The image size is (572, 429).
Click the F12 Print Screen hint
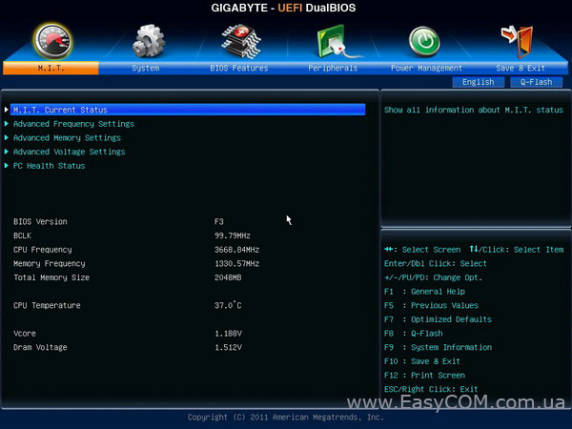click(x=424, y=375)
